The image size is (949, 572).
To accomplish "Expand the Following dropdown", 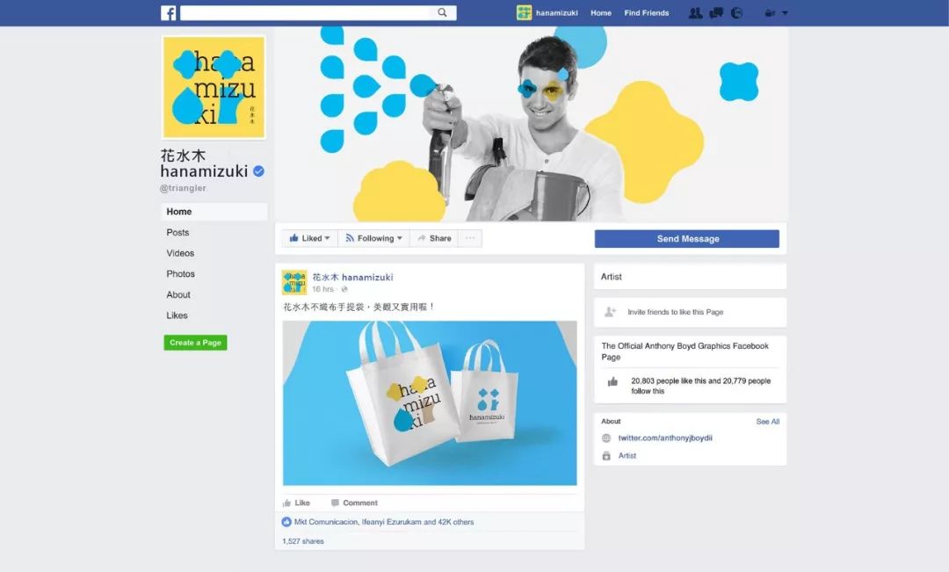I will (373, 238).
